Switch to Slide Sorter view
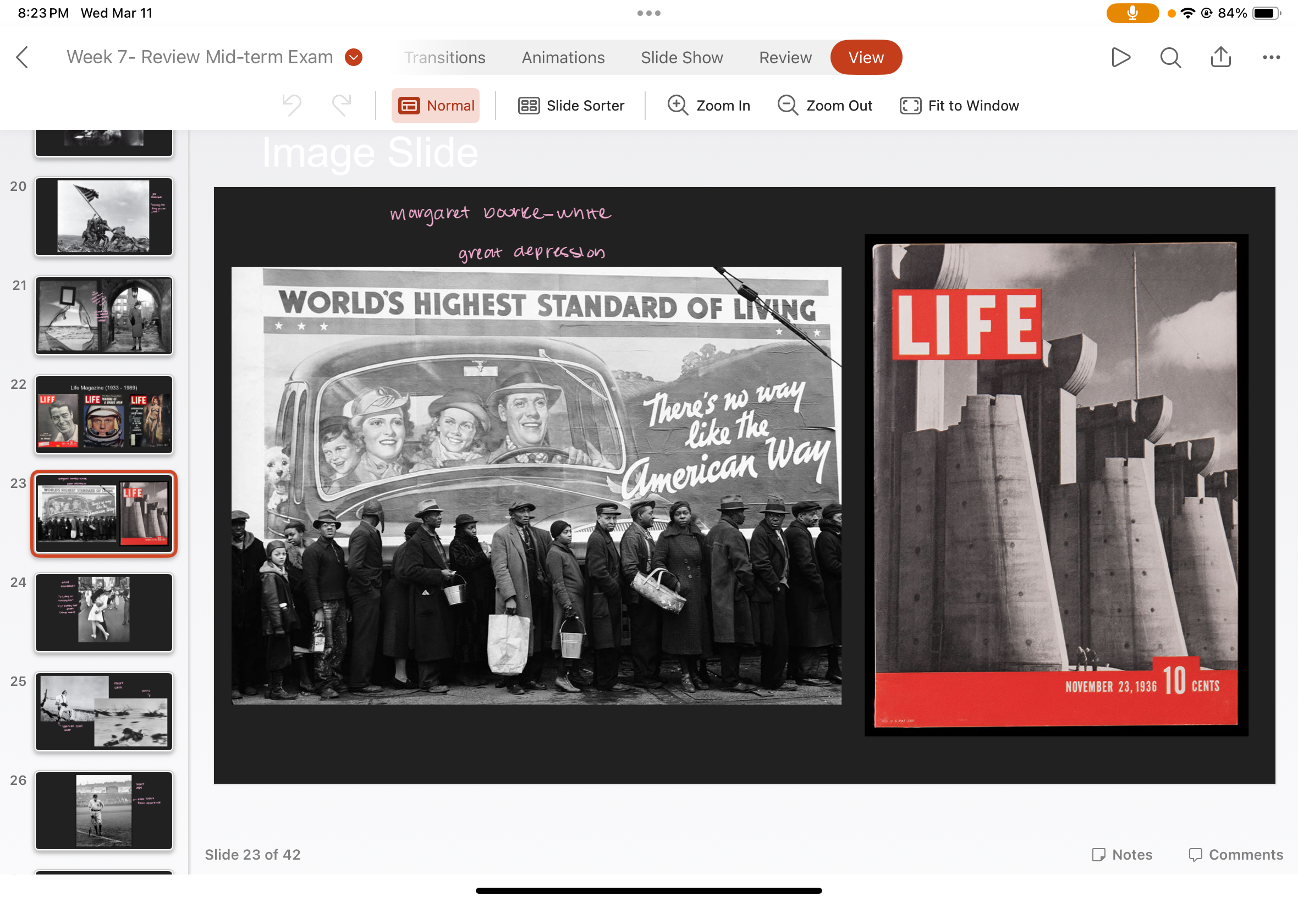Image resolution: width=1298 pixels, height=902 pixels. tap(571, 106)
